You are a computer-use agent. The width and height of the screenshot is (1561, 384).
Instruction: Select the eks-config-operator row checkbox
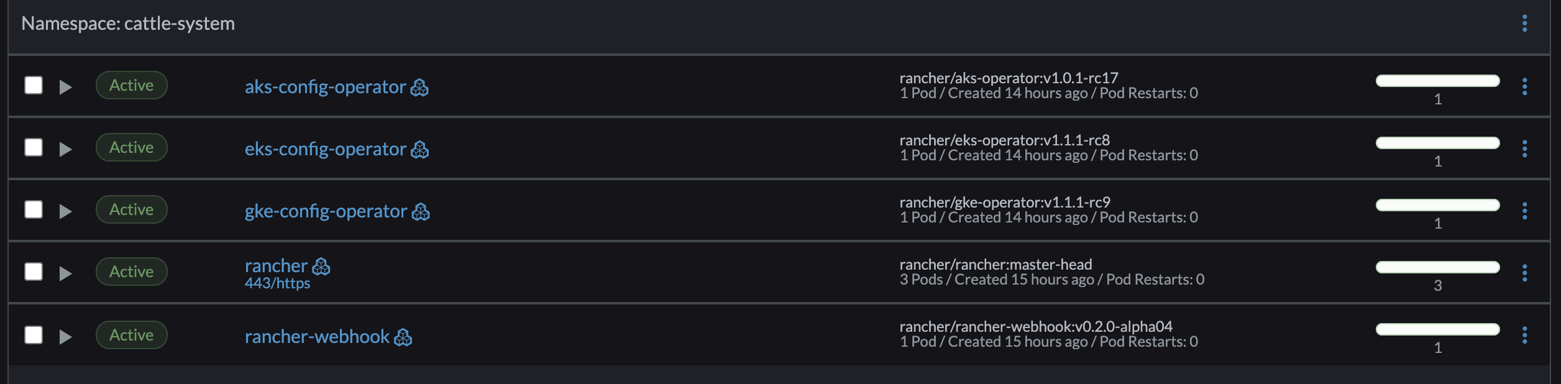pos(32,148)
